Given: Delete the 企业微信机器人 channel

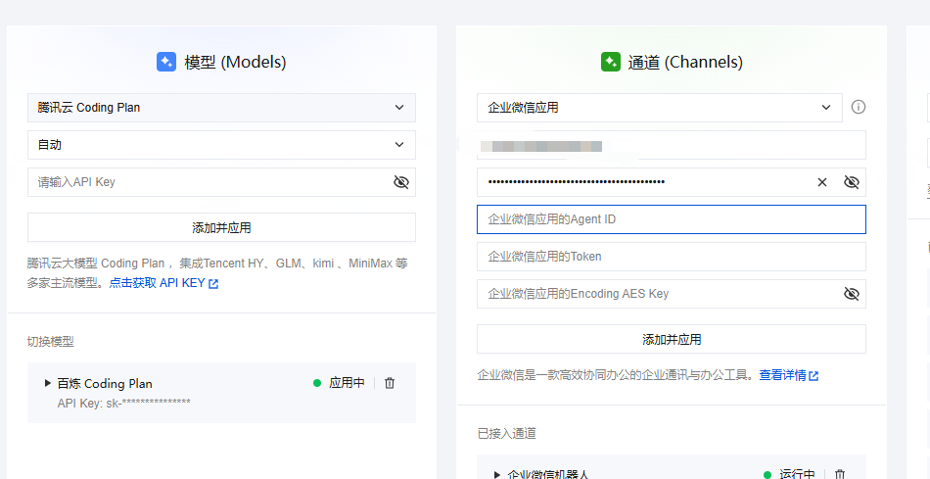Looking at the screenshot, I should [x=839, y=474].
